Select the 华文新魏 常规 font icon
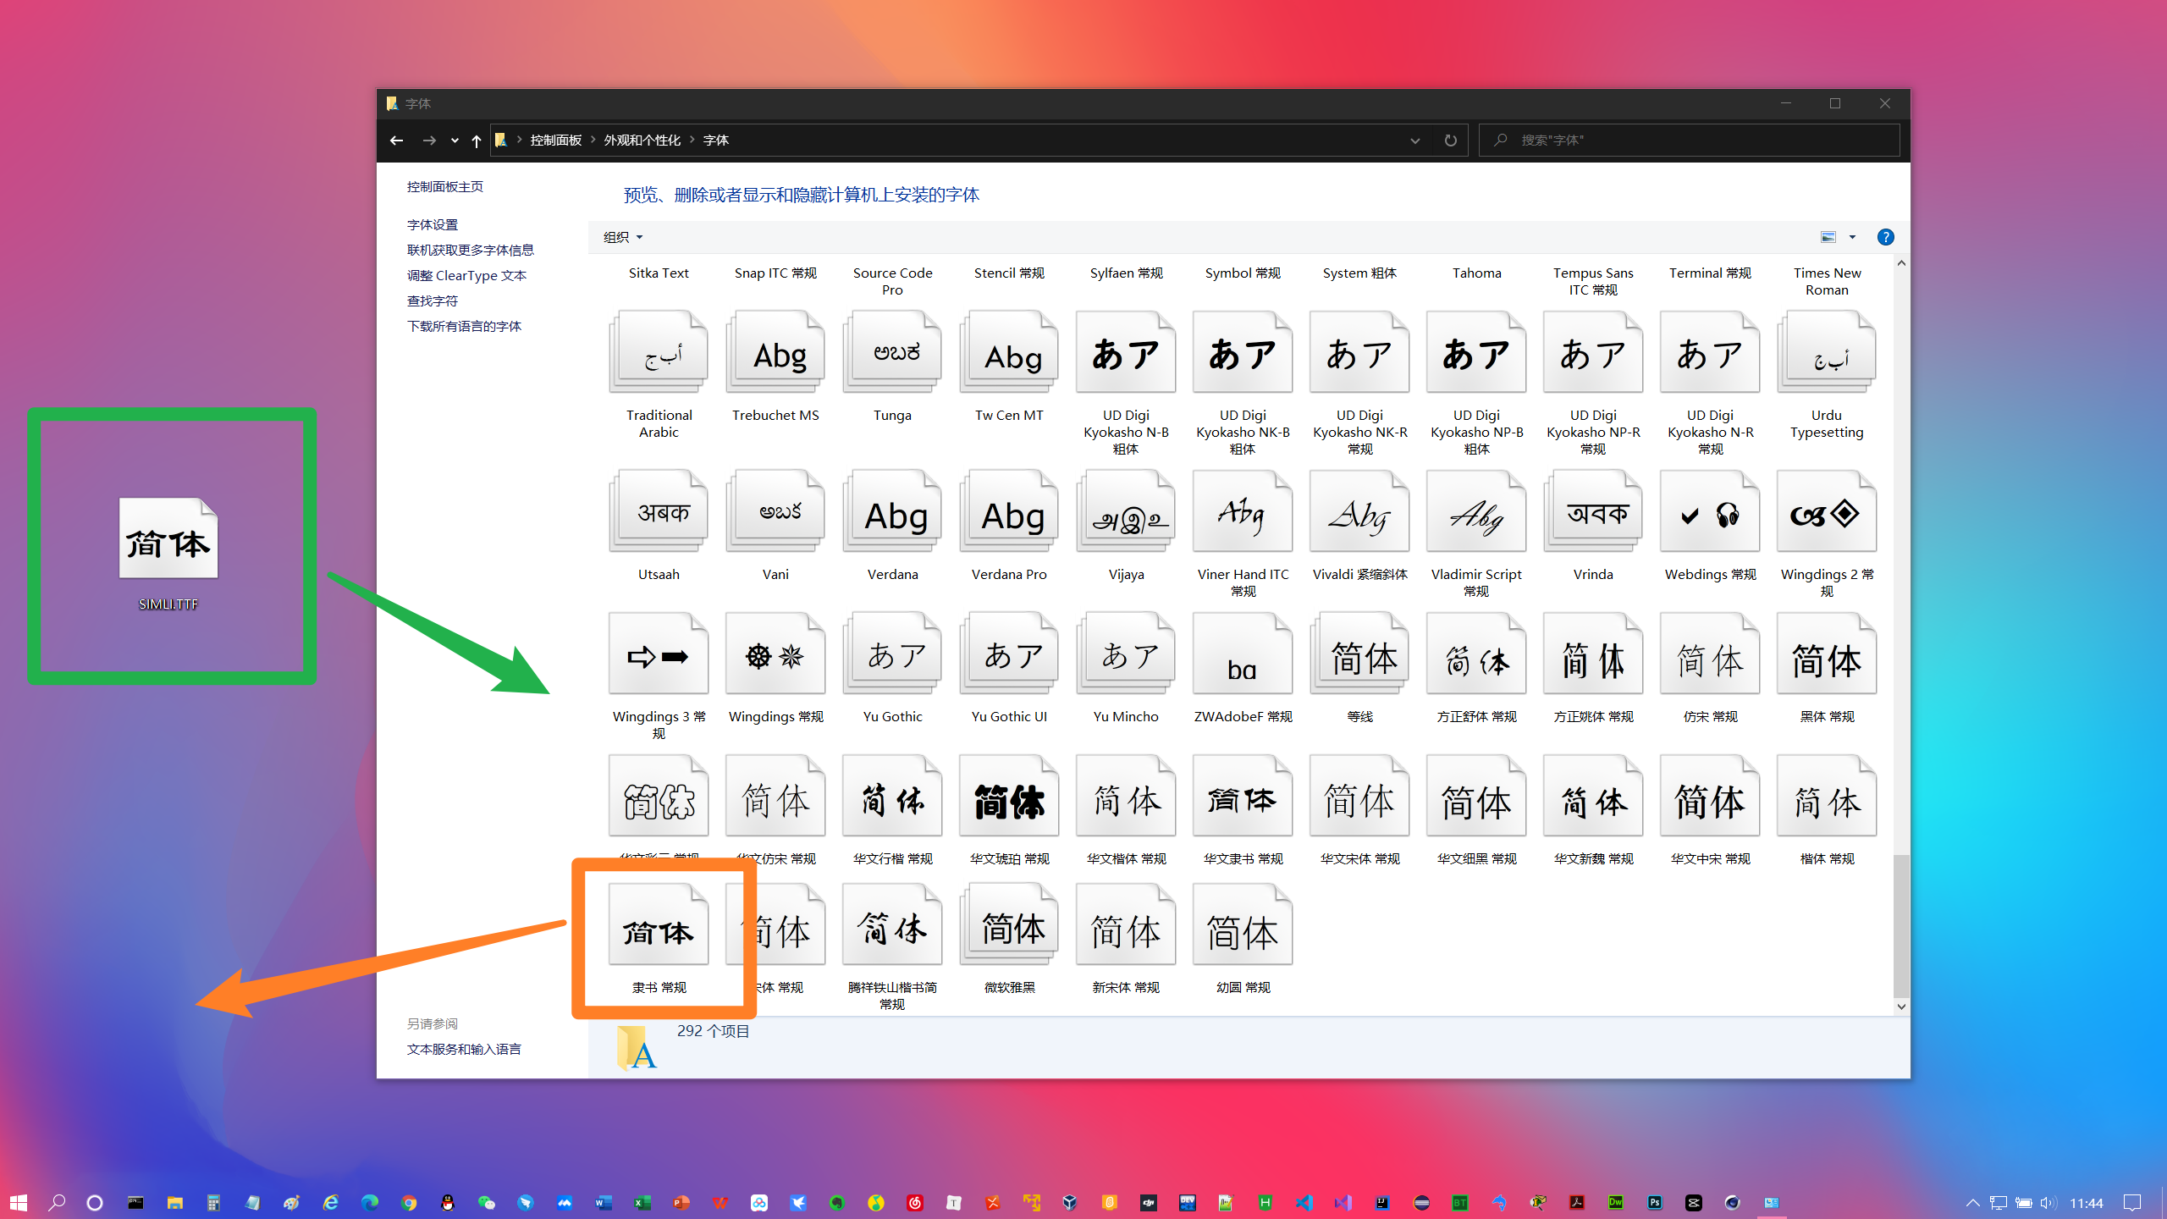Viewport: 2167px width, 1219px height. [x=1593, y=797]
